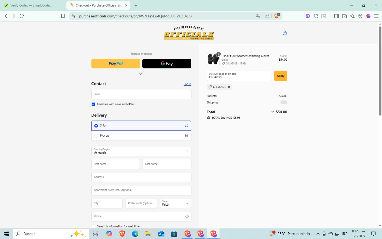Open site information icon in address bar
This screenshot has width=382, height=239.
[73, 16]
